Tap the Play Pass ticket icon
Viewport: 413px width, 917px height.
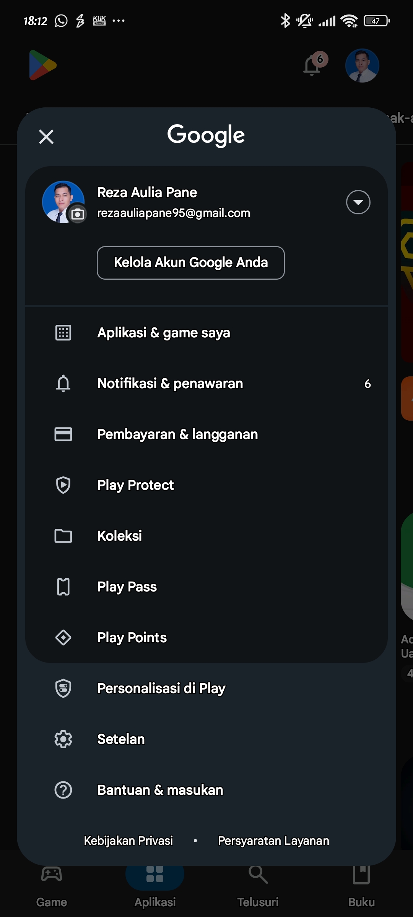pyautogui.click(x=63, y=587)
